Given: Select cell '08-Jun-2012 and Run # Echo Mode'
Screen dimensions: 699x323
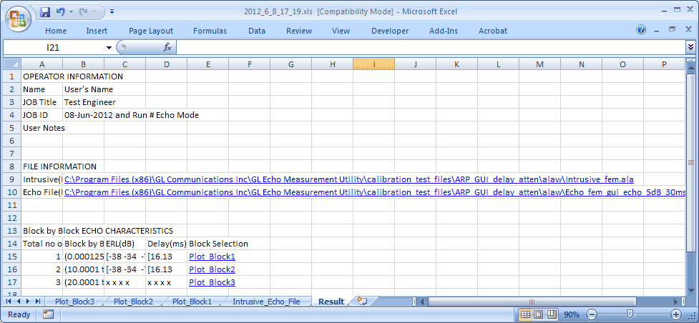Looking at the screenshot, I should (84, 115).
